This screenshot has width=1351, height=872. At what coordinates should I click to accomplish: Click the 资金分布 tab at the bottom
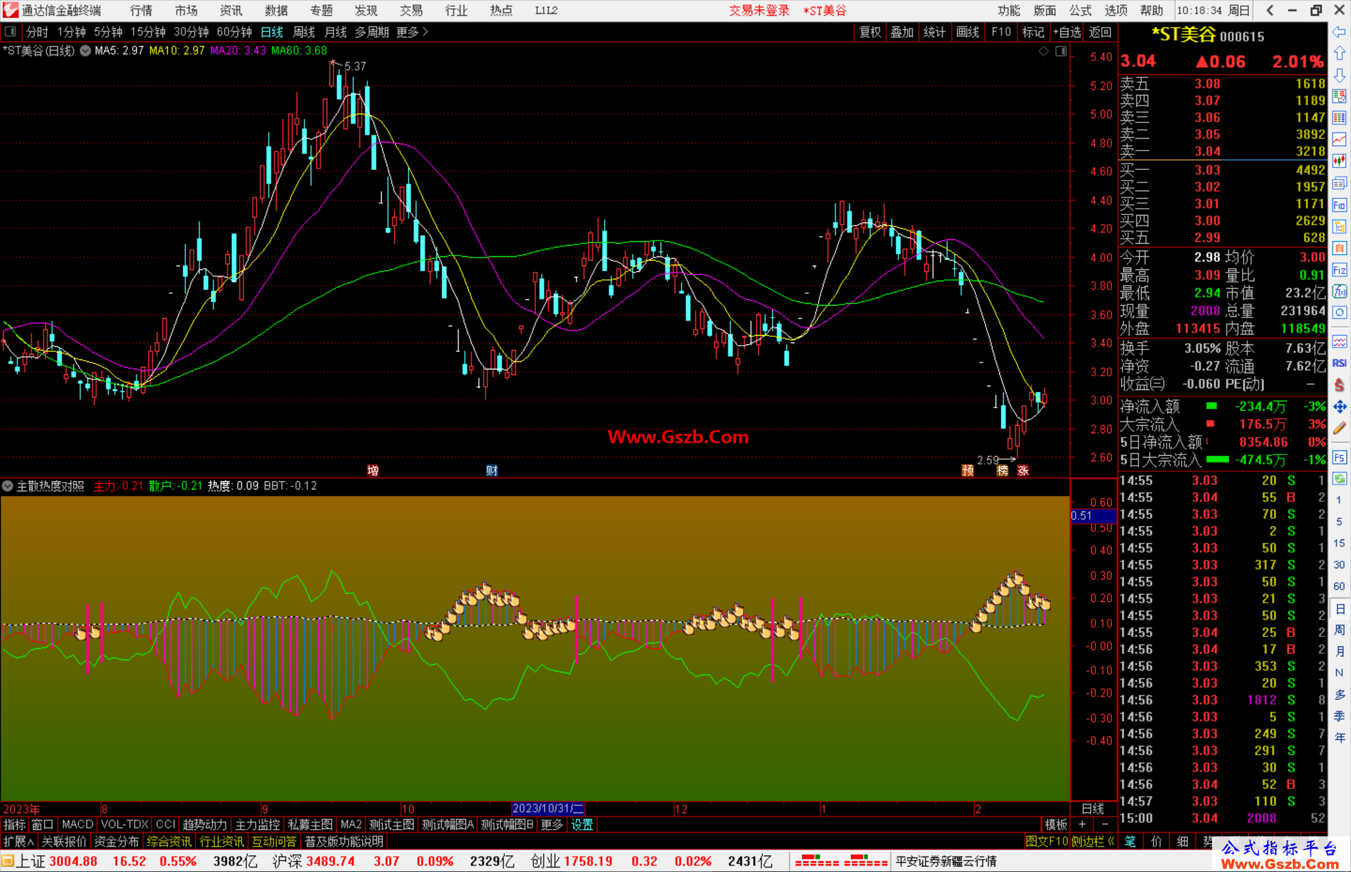pyautogui.click(x=117, y=841)
